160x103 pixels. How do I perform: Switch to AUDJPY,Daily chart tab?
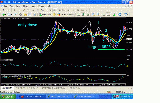[60, 88]
